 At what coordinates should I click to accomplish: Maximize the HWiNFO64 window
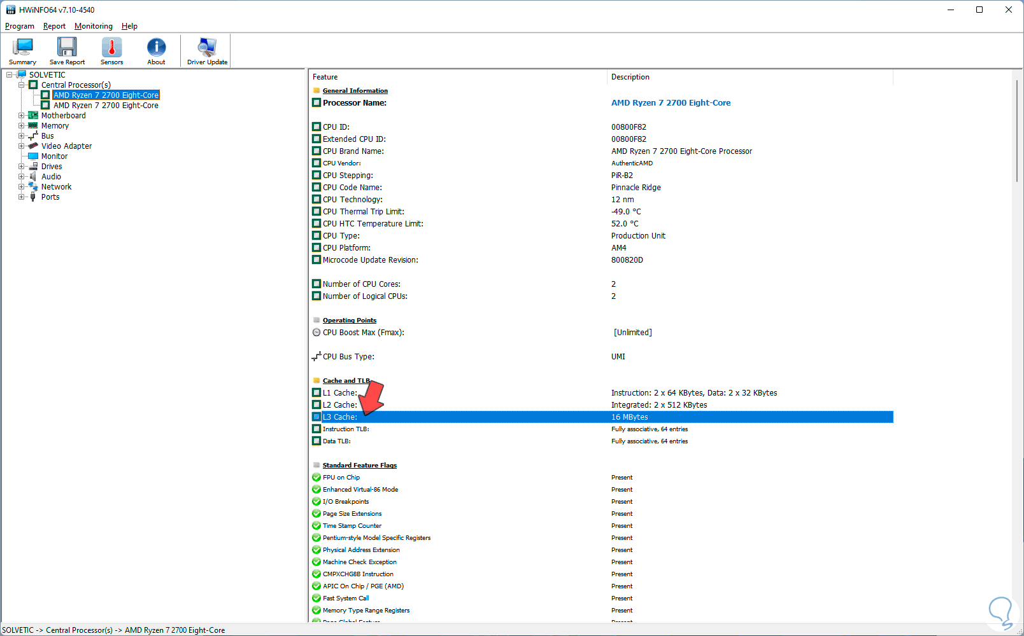pos(979,10)
